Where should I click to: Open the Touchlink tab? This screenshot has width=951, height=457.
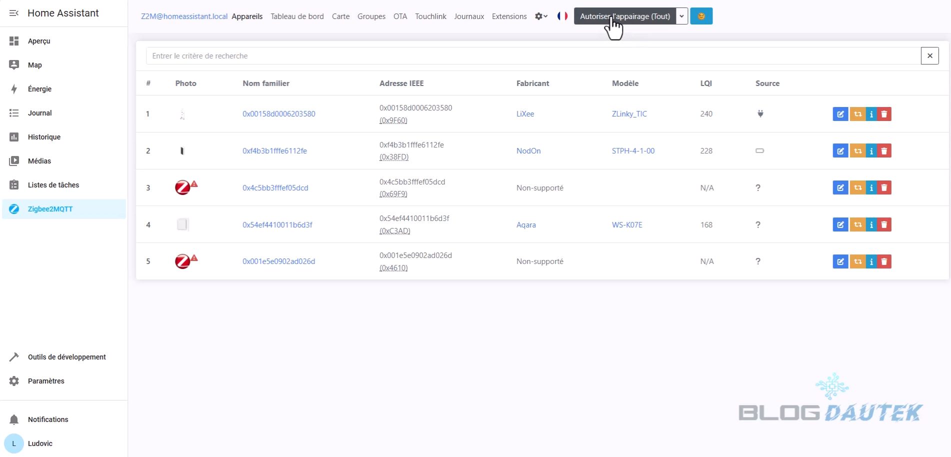[430, 16]
